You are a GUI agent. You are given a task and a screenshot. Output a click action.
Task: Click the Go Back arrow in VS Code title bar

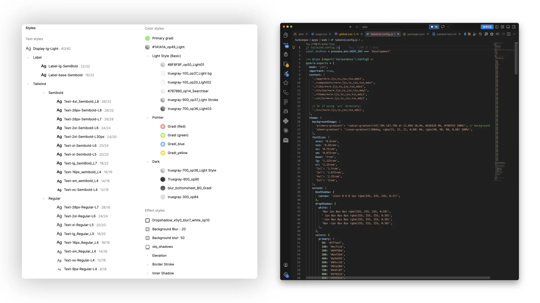click(x=351, y=27)
